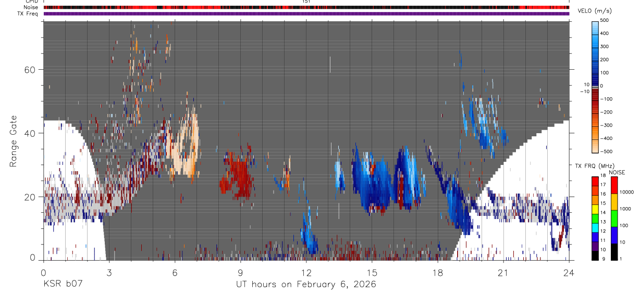Click the '6' hour tick on the x-axis
The width and height of the screenshot is (640, 295).
pyautogui.click(x=175, y=272)
